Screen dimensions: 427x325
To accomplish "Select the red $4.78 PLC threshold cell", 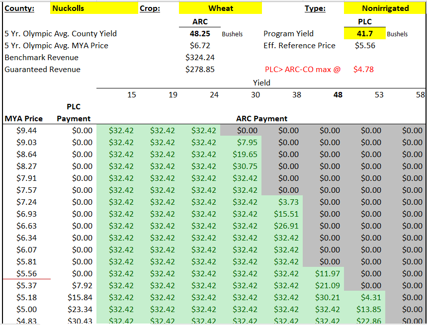I will [363, 70].
